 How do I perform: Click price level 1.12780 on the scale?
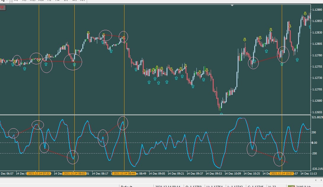click(x=317, y=55)
